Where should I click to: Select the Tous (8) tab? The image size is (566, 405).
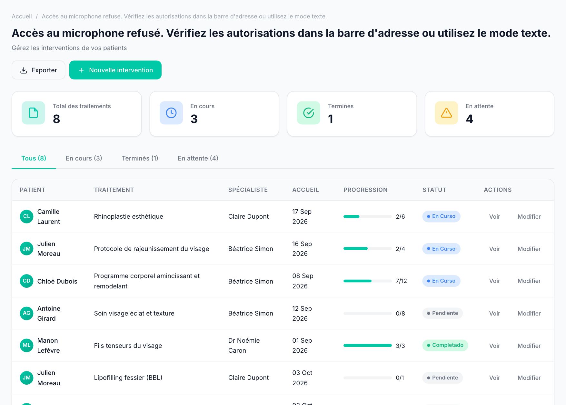pyautogui.click(x=34, y=158)
